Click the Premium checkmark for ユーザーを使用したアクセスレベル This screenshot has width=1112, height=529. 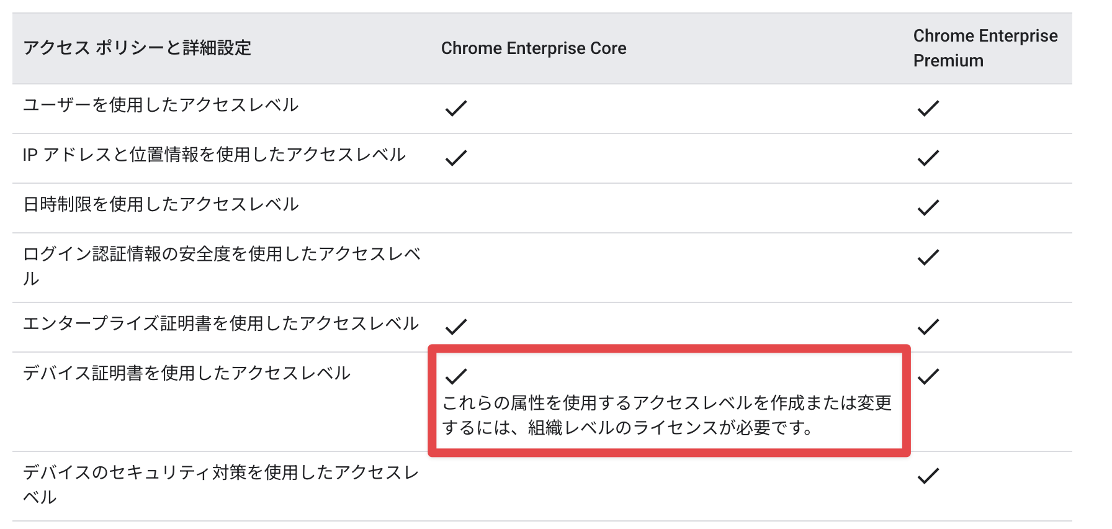click(x=928, y=108)
